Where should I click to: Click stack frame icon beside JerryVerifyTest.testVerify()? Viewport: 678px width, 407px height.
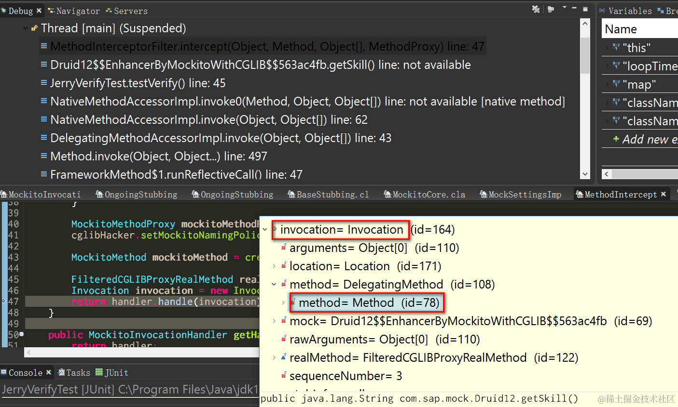[x=44, y=83]
